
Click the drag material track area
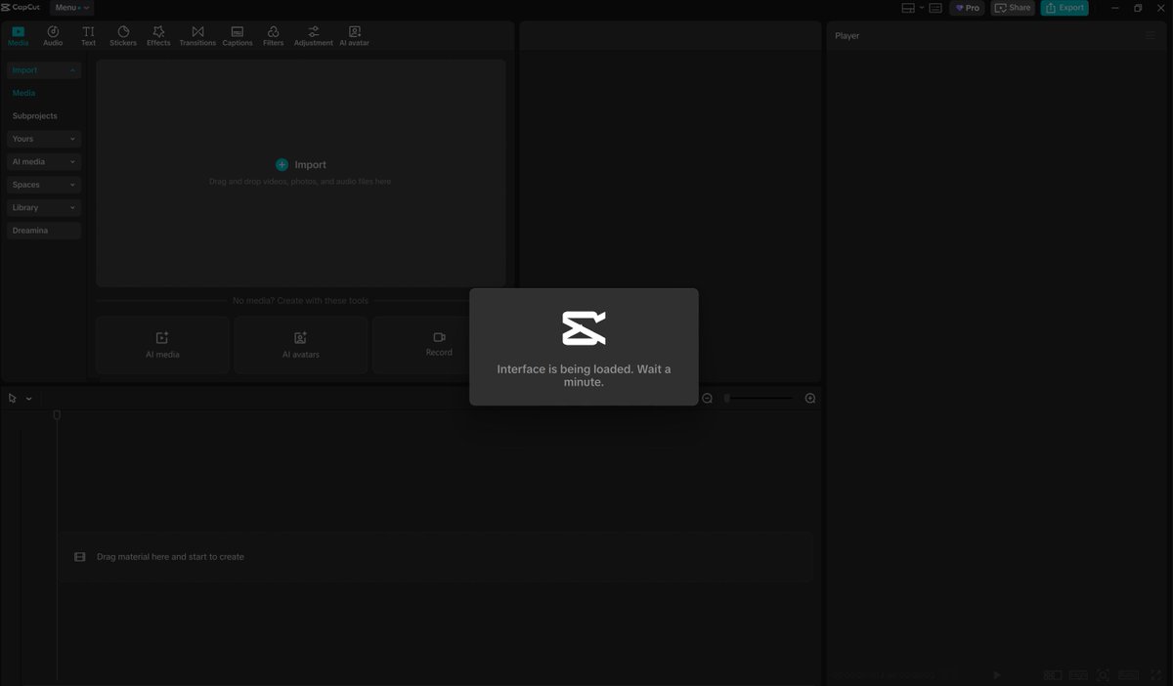click(x=435, y=557)
